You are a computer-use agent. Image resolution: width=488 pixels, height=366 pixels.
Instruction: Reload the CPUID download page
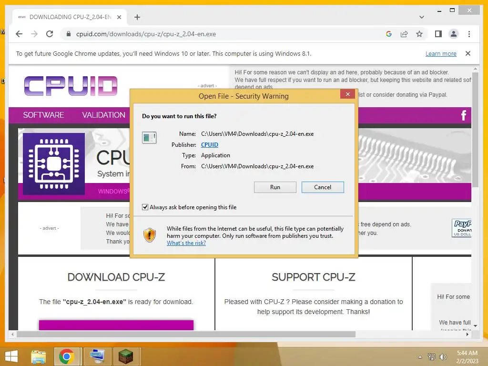click(x=50, y=34)
